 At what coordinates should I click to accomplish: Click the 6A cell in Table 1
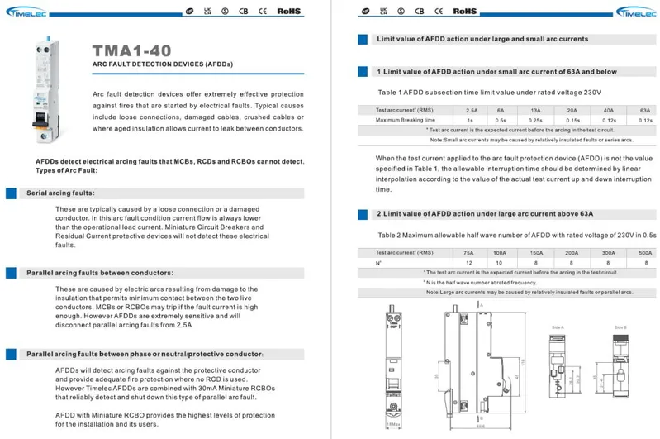501,111
